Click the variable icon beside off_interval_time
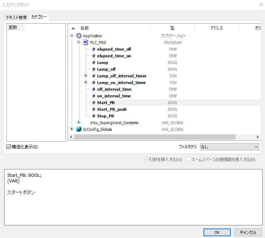 pyautogui.click(x=94, y=89)
